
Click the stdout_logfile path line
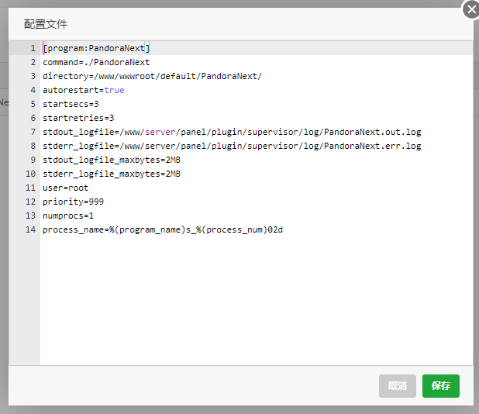[232, 132]
